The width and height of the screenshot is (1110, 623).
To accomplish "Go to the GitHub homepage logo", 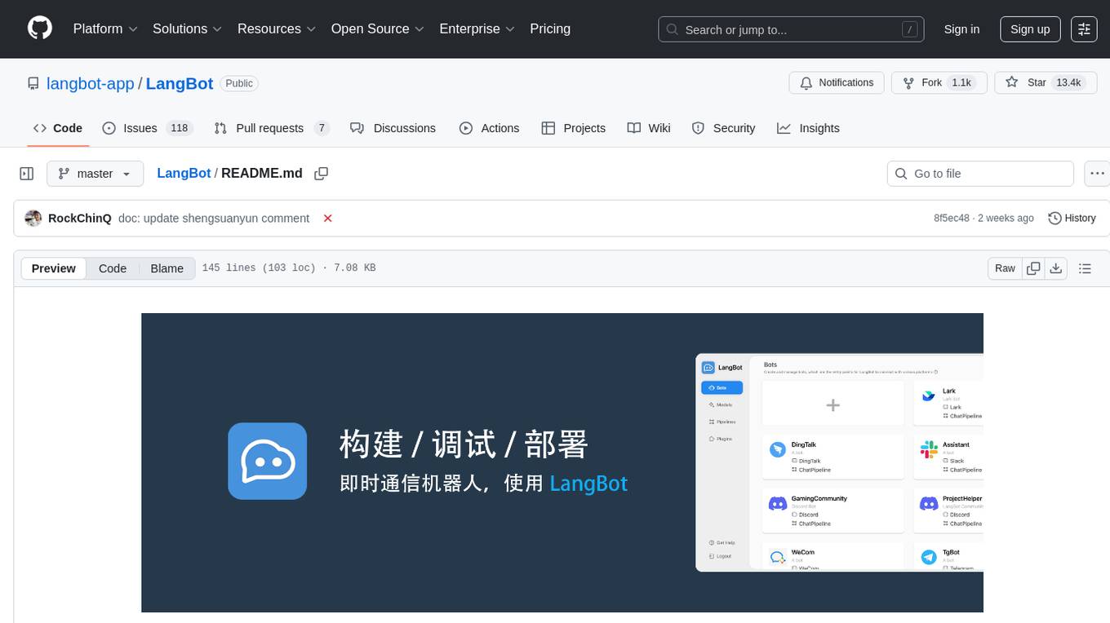I will coord(40,29).
